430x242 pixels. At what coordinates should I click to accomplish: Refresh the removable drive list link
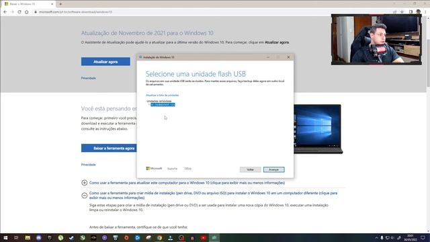coord(163,95)
